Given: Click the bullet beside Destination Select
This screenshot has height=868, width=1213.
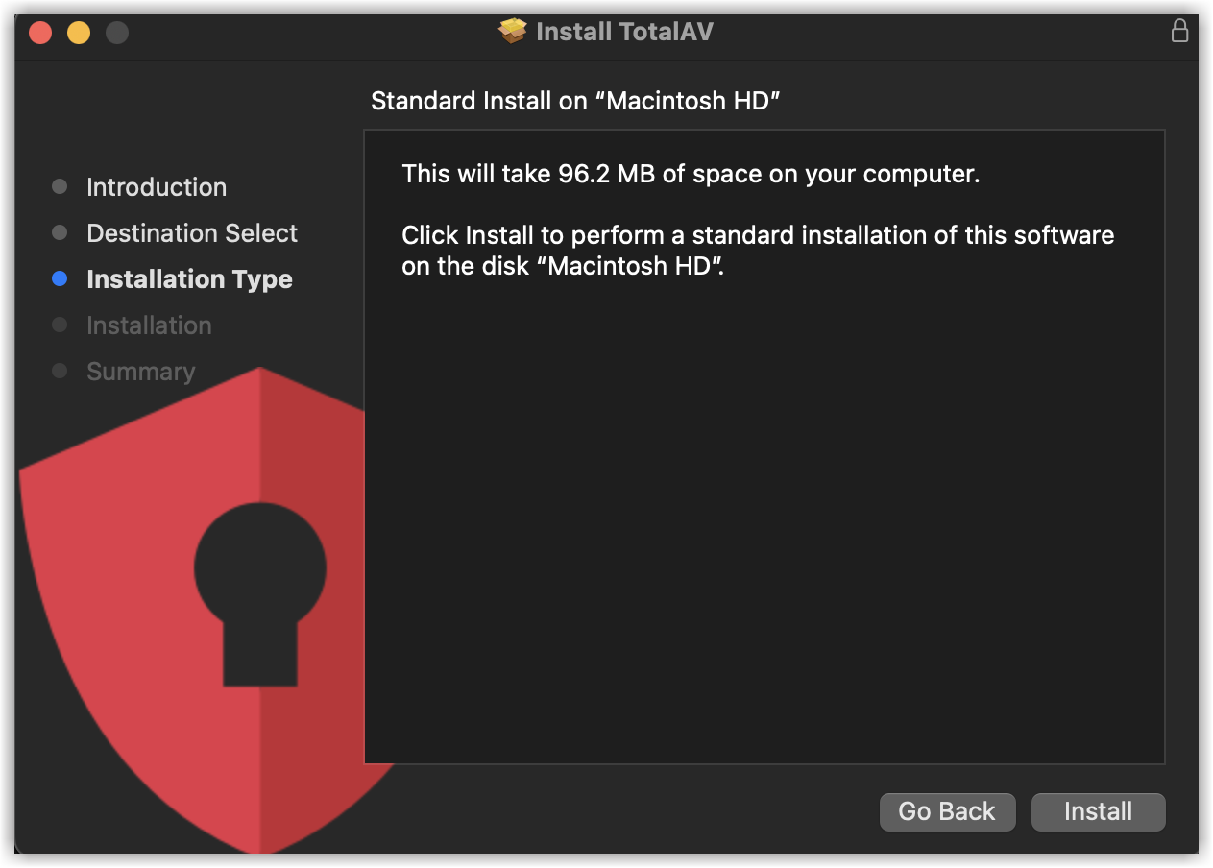Looking at the screenshot, I should pos(60,232).
